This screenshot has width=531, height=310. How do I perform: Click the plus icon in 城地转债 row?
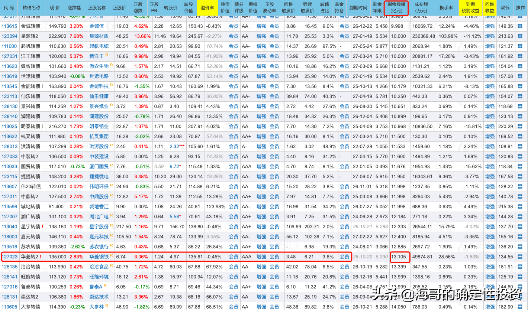pyautogui.click(x=520, y=206)
